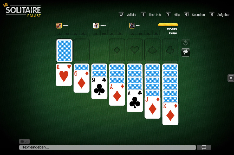Click the undo arrow button
Screen dimensions: 234x155
coord(185,43)
